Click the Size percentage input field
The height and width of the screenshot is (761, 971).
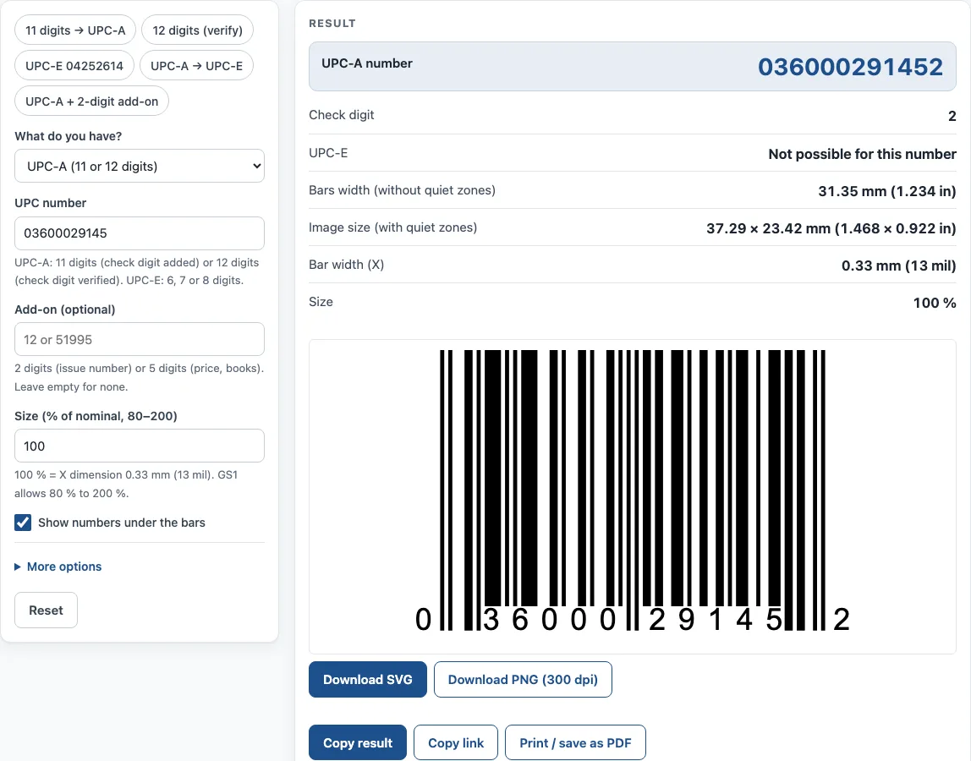tap(140, 446)
